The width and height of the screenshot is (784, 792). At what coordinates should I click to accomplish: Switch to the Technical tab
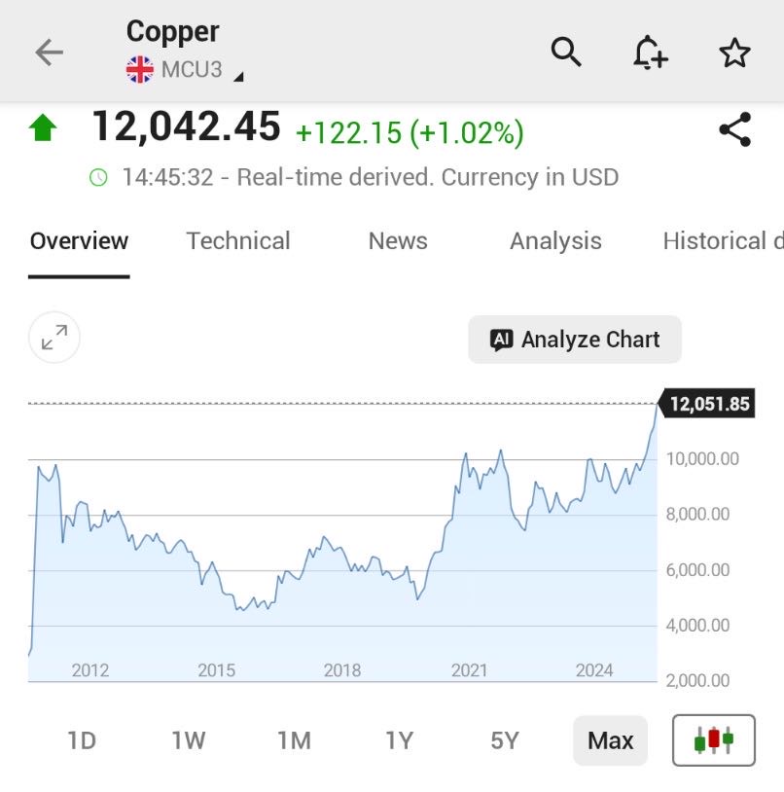point(238,241)
